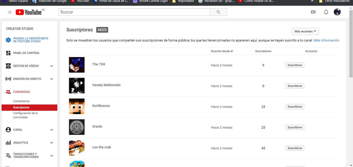The width and height of the screenshot is (353, 167).
Task: Open Vanaty Maldonado avatar thumbnail
Action: click(x=77, y=86)
